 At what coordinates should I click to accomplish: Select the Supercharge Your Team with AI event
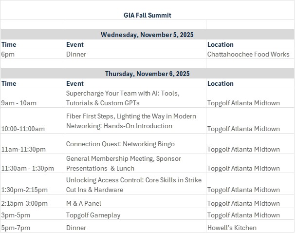(135, 98)
